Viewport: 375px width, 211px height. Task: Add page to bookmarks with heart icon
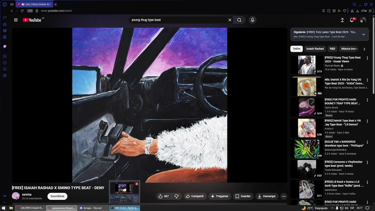[345, 11]
